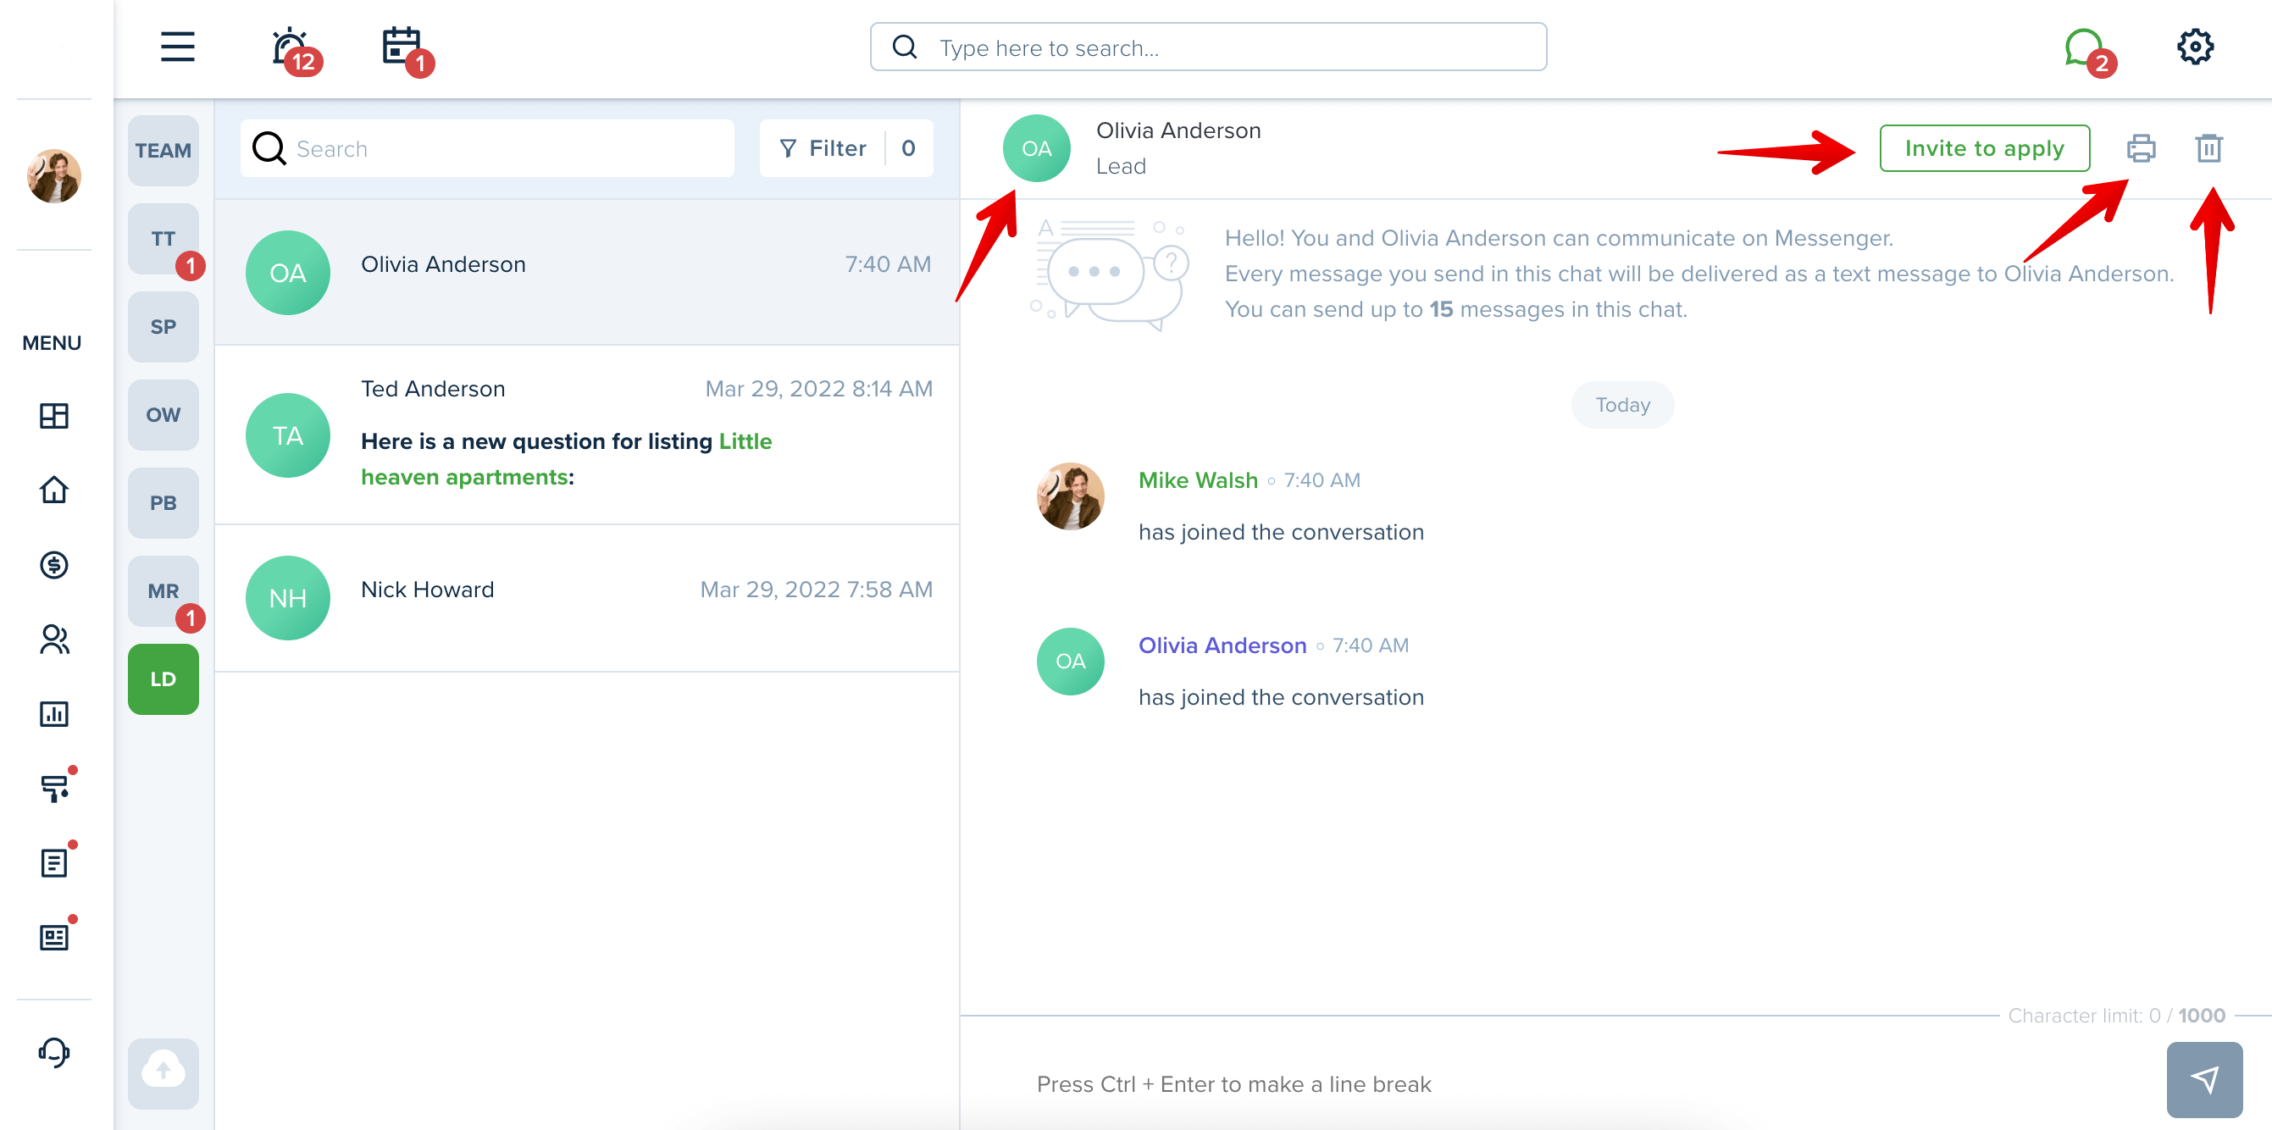
Task: Click the TA avatar for Ted Anderson
Action: point(287,435)
